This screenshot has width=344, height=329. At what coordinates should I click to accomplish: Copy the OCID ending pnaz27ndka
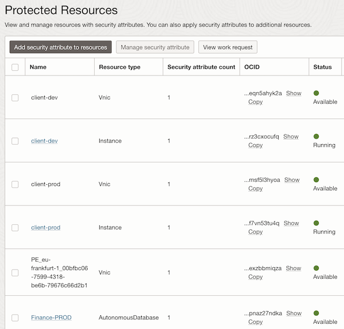tap(255, 322)
